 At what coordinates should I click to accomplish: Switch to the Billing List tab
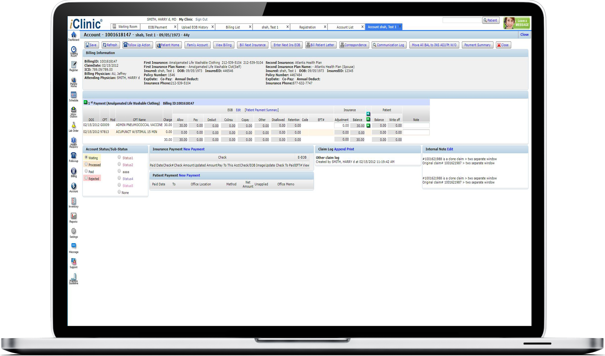[233, 27]
